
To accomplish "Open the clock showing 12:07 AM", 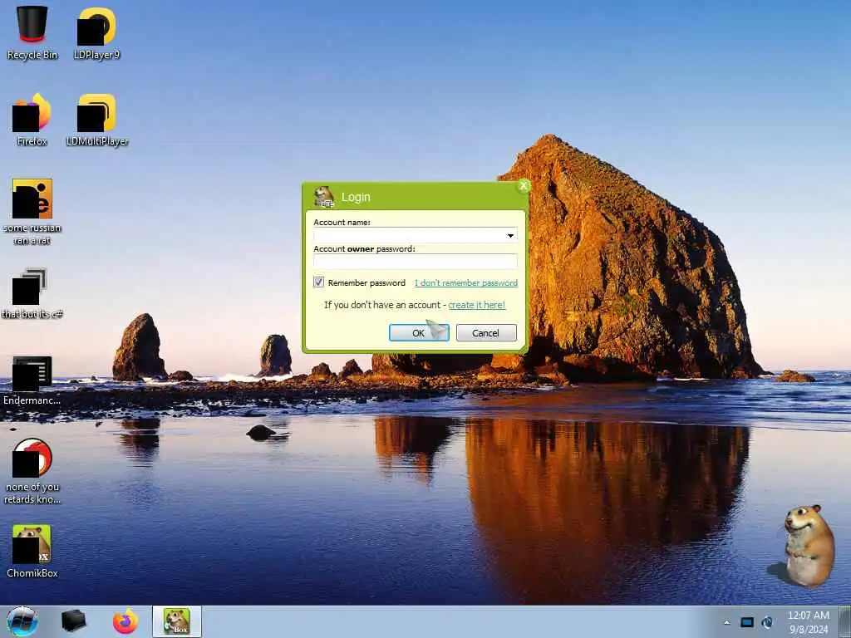I will (808, 621).
